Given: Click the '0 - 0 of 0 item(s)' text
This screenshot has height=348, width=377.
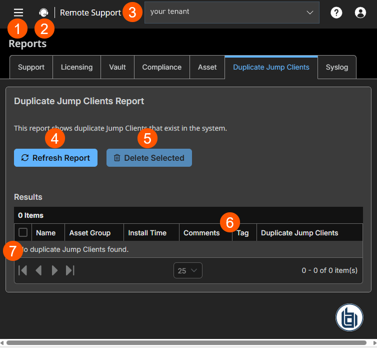Looking at the screenshot, I should click(329, 270).
